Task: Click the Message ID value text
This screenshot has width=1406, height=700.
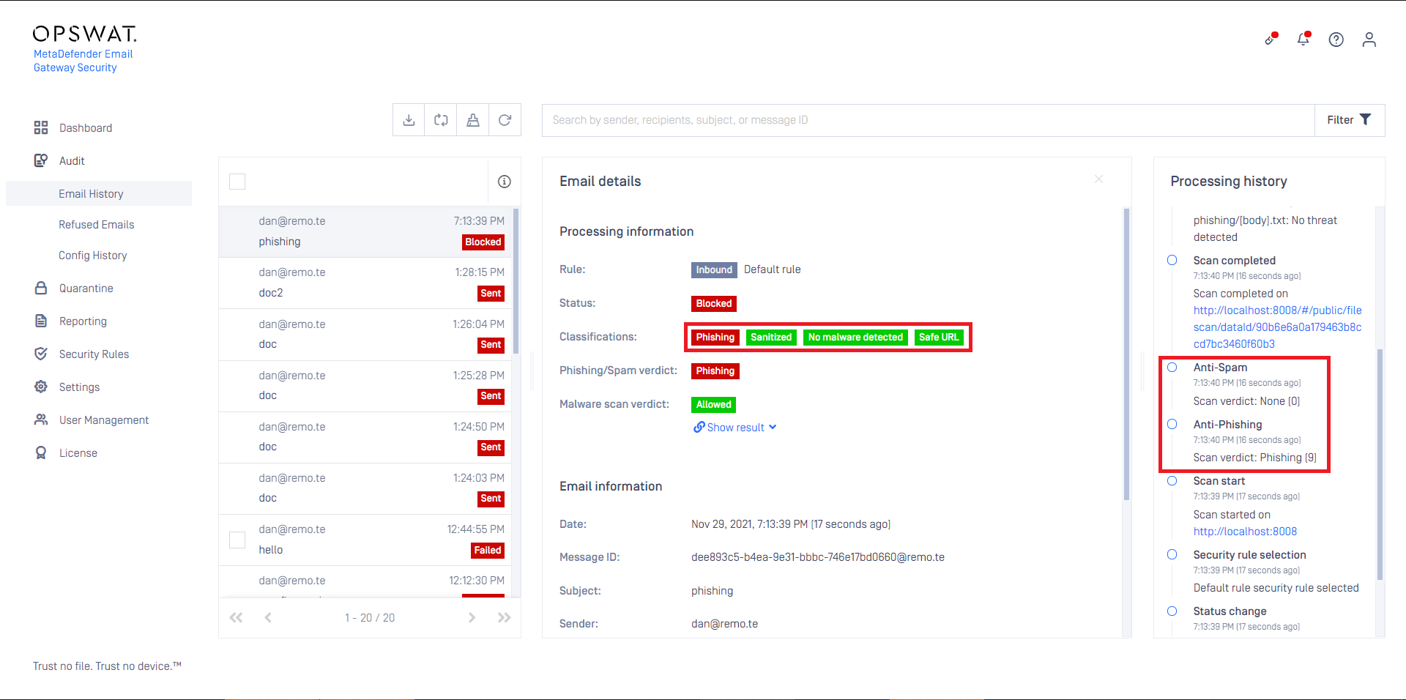Action: pyautogui.click(x=818, y=557)
